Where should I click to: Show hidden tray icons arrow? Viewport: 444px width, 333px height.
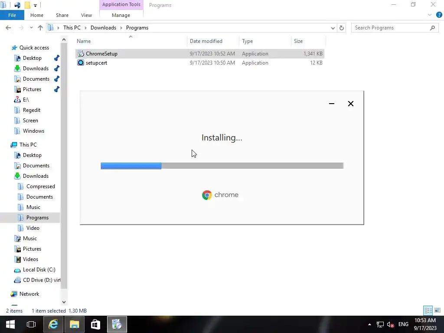[369, 324]
